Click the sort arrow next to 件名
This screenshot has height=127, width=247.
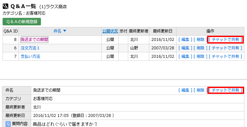click(65, 31)
